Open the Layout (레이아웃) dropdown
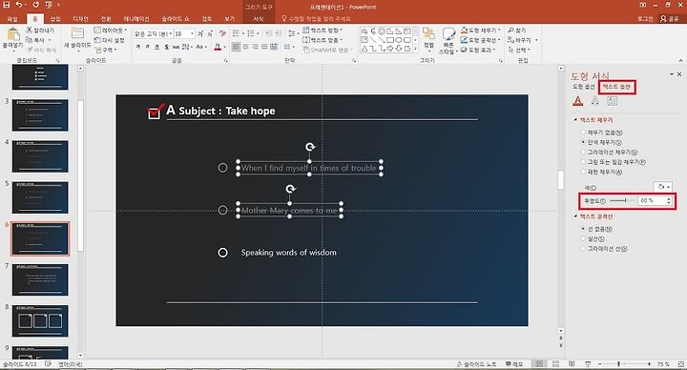This screenshot has width=687, height=370. point(111,31)
